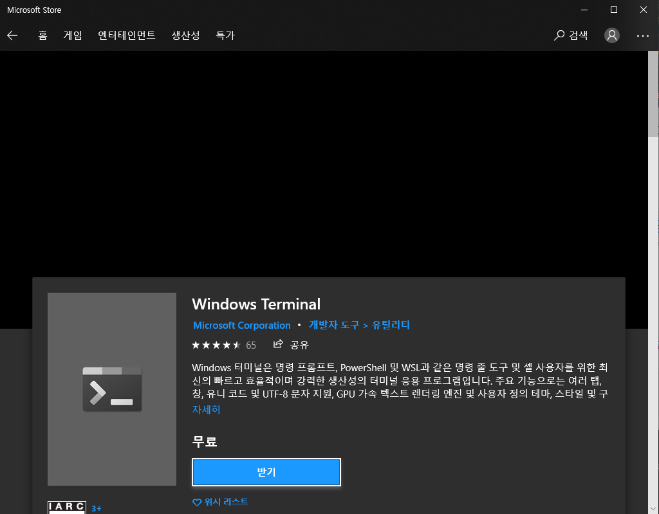Screen dimensions: 659x514
Task: Click the IARC rating badge
Action: click(x=67, y=508)
